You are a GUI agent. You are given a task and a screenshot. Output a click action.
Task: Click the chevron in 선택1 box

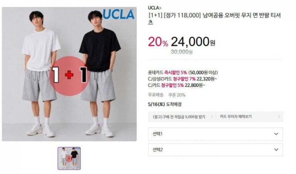[x=276, y=134]
